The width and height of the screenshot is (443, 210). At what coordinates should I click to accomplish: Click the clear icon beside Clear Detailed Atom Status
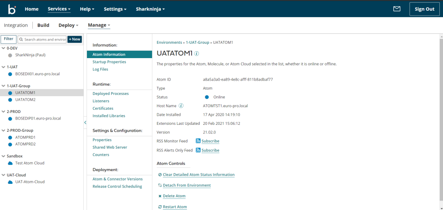tap(160, 175)
